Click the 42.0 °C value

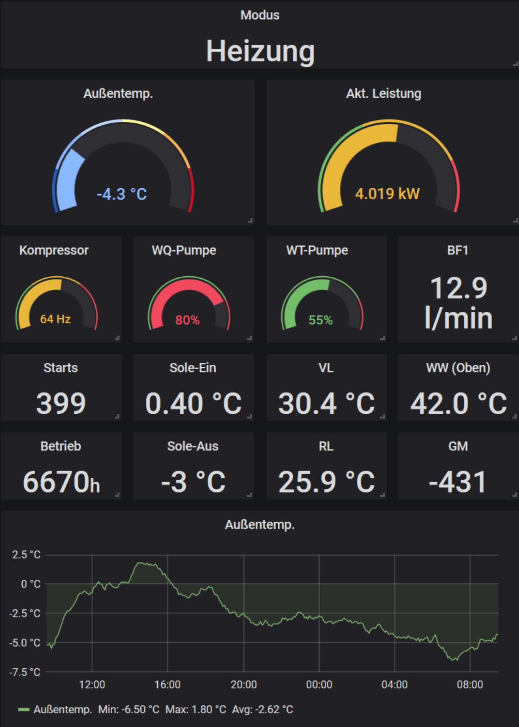[x=459, y=403]
